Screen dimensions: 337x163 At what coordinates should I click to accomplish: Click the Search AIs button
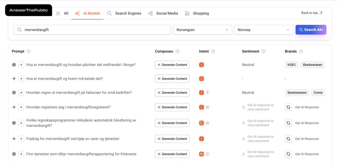pyautogui.click(x=311, y=30)
